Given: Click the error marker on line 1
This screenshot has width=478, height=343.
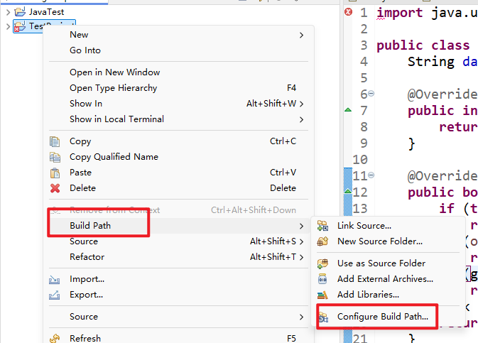Looking at the screenshot, I should [348, 12].
